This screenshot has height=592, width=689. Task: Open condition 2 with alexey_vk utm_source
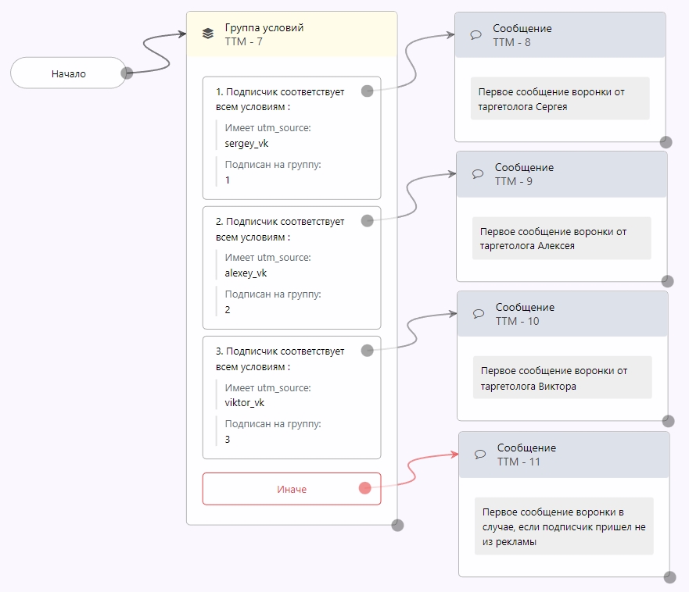pyautogui.click(x=291, y=267)
